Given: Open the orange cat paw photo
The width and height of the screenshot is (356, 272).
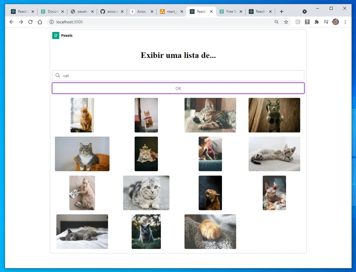Looking at the screenshot, I should click(210, 231).
